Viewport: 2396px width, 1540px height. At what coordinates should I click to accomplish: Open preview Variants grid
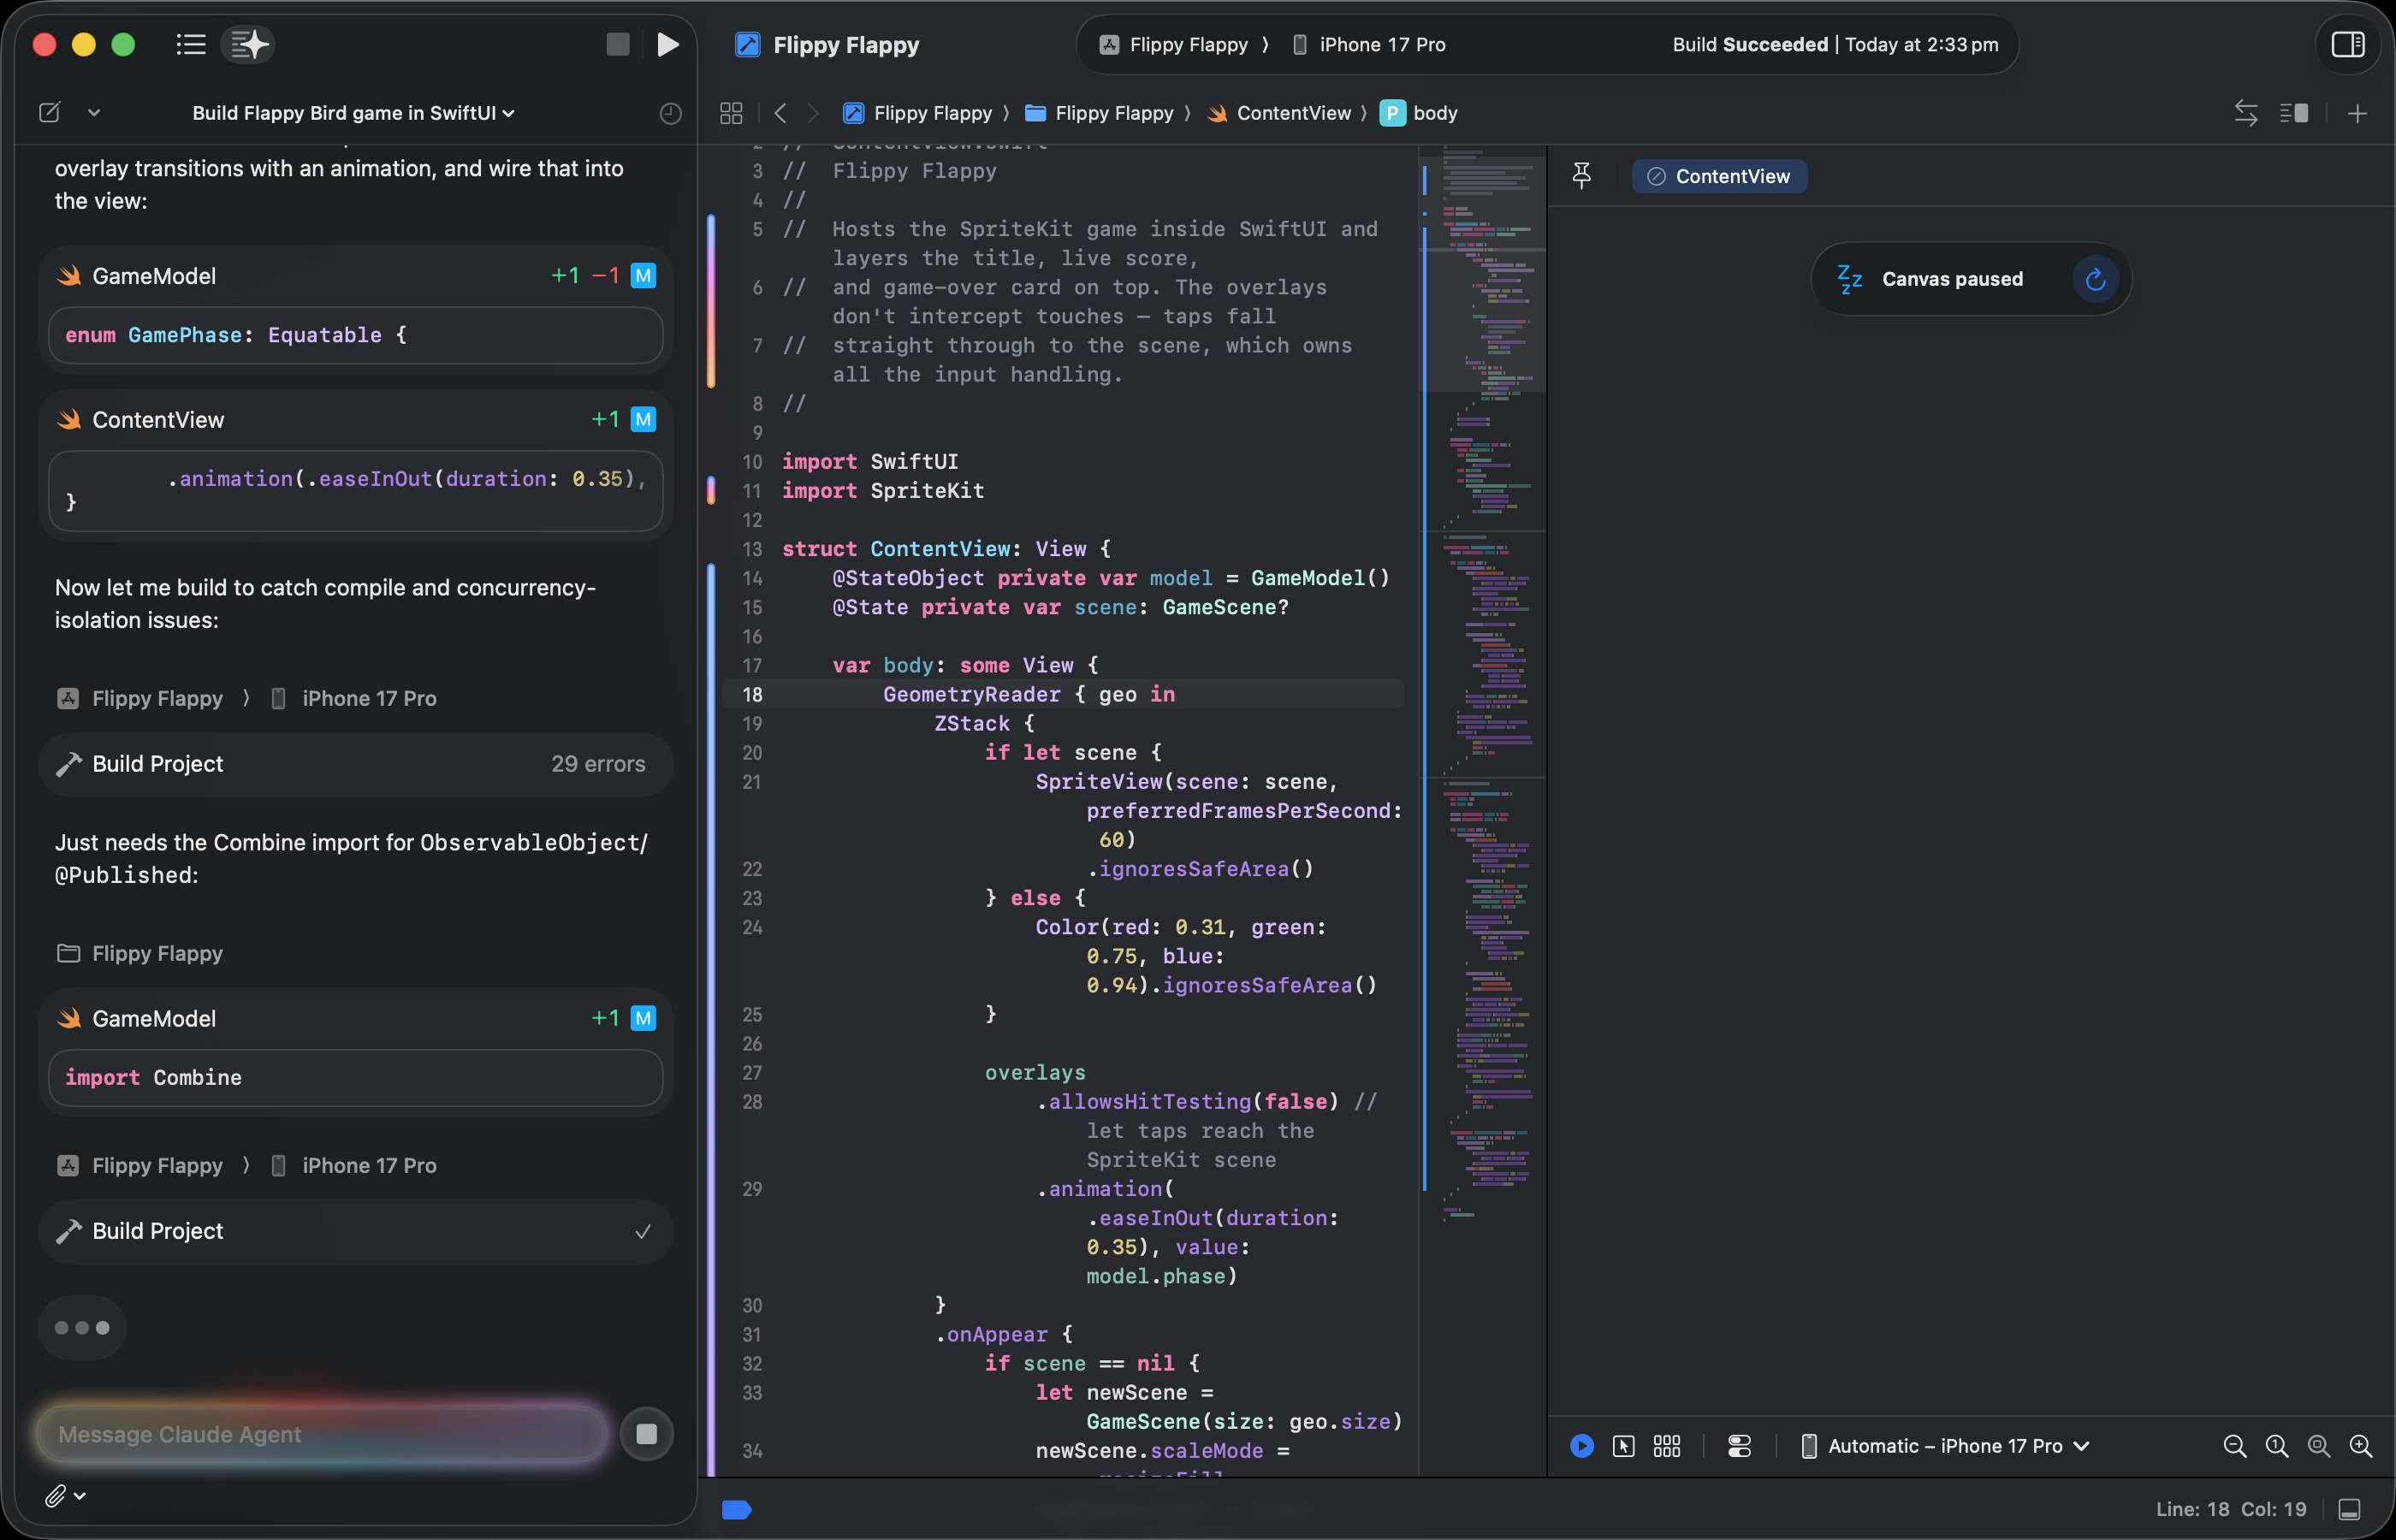pos(1666,1445)
